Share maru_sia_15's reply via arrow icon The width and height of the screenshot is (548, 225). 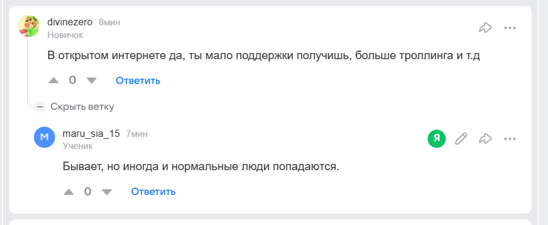[x=485, y=139]
